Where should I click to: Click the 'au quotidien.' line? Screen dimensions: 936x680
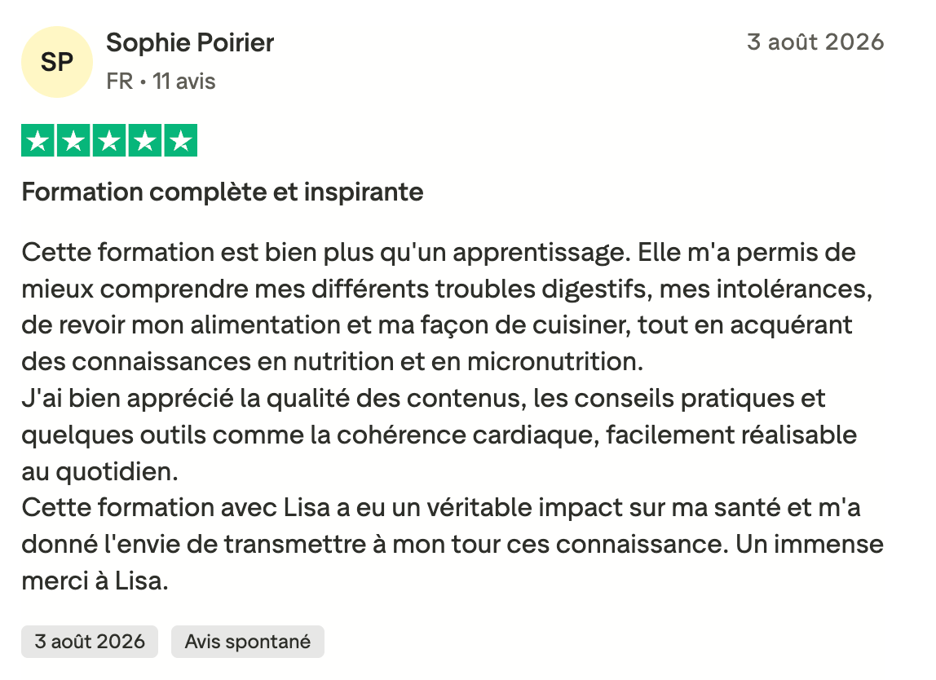tap(99, 471)
